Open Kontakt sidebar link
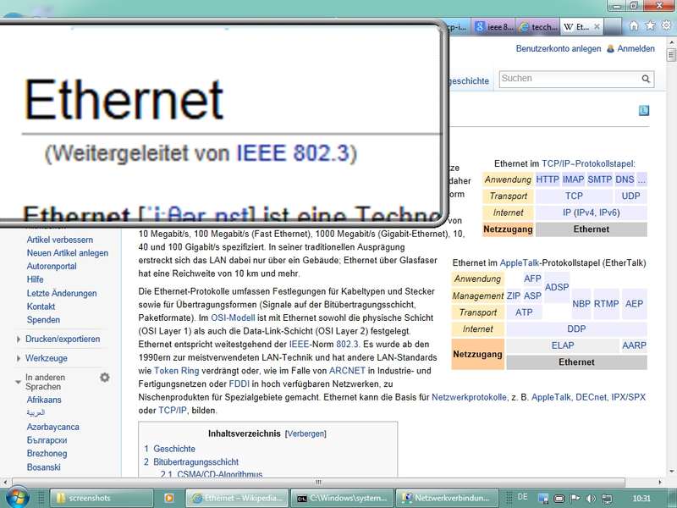677x508 pixels. tap(41, 306)
